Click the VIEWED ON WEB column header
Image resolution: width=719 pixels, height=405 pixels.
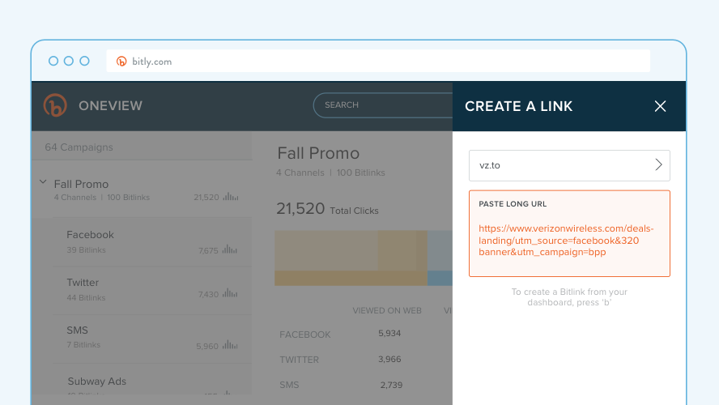pyautogui.click(x=387, y=310)
